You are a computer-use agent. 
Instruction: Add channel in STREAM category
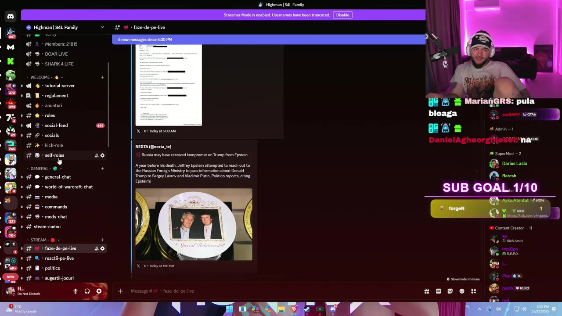coord(102,240)
